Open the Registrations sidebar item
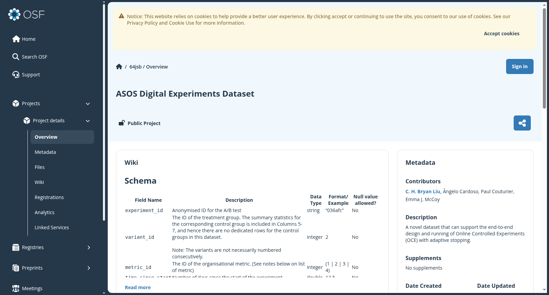Viewport: 549px width, 295px height. [62, 197]
